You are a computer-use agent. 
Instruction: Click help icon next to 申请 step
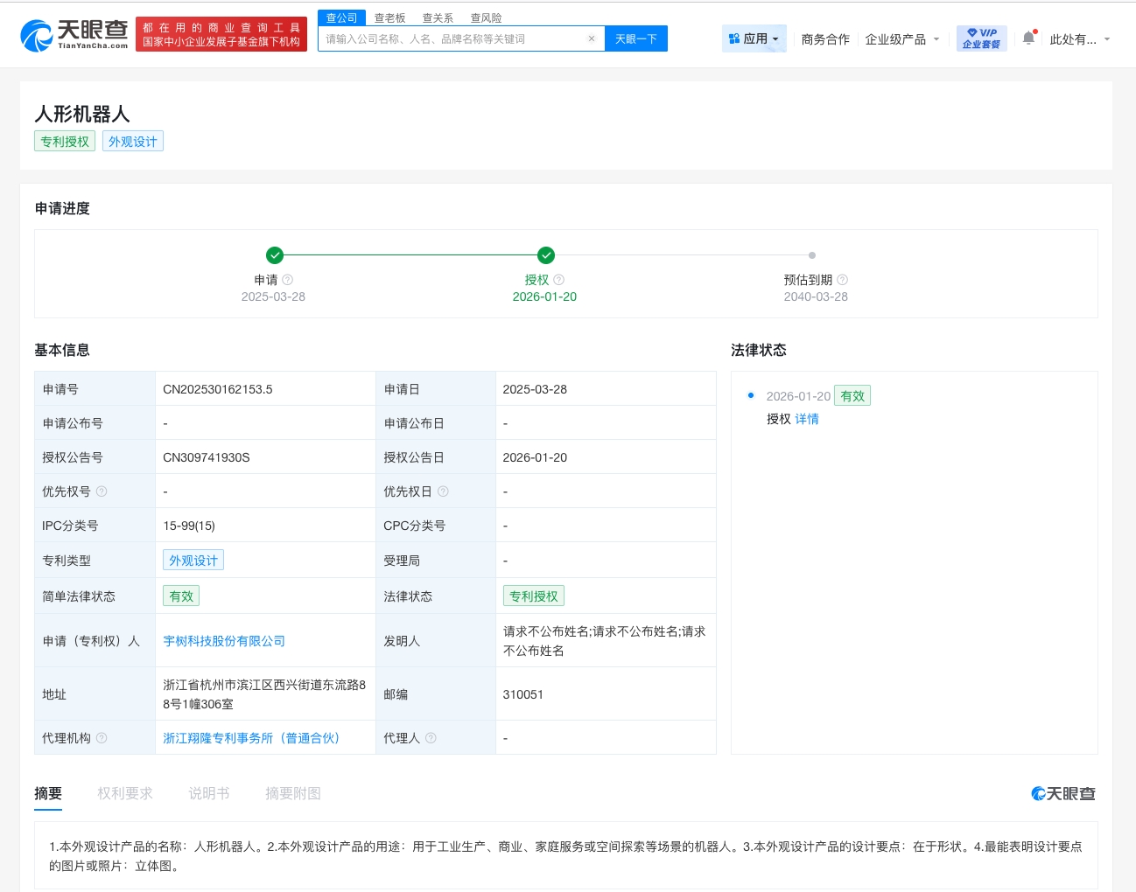pyautogui.click(x=288, y=280)
